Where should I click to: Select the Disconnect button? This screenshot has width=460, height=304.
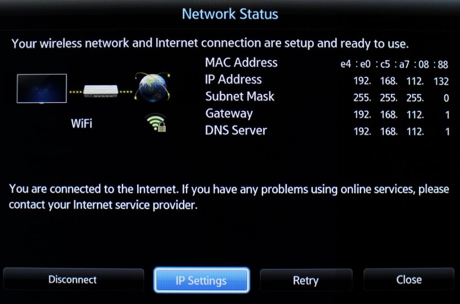(73, 279)
